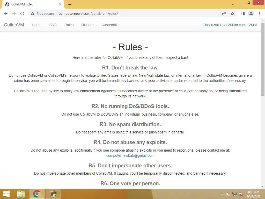Viewport: 265px width, 199px height.
Task: Go back using the browser back arrow
Action: 6,13
